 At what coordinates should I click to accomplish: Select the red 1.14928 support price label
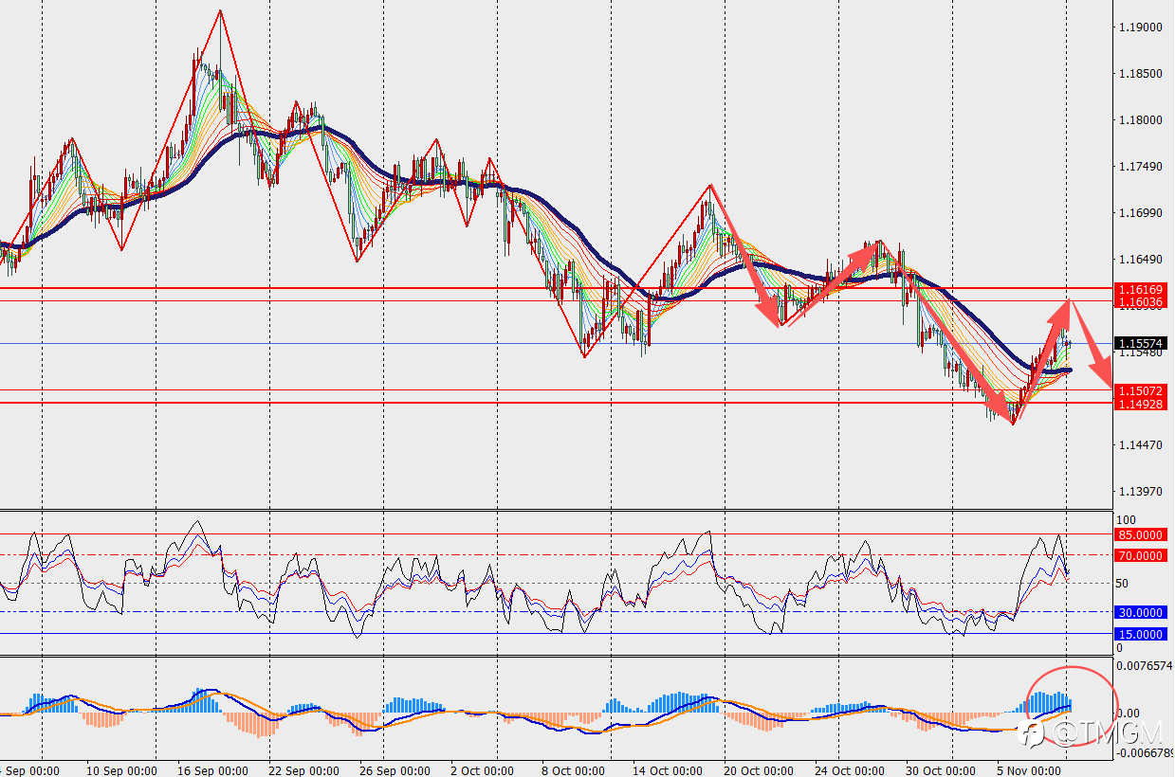pos(1141,404)
